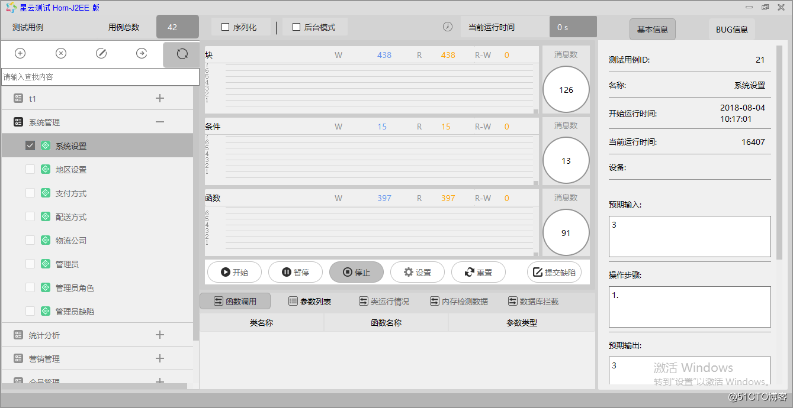Screen dimensions: 793x408
Task: Switch to the 基本信息 tab
Action: point(653,29)
